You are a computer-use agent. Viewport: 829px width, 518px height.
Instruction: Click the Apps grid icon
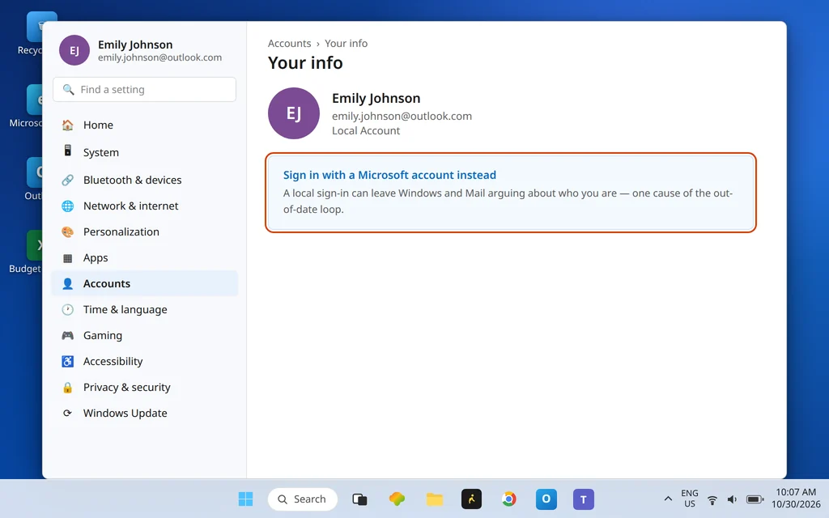(x=68, y=258)
